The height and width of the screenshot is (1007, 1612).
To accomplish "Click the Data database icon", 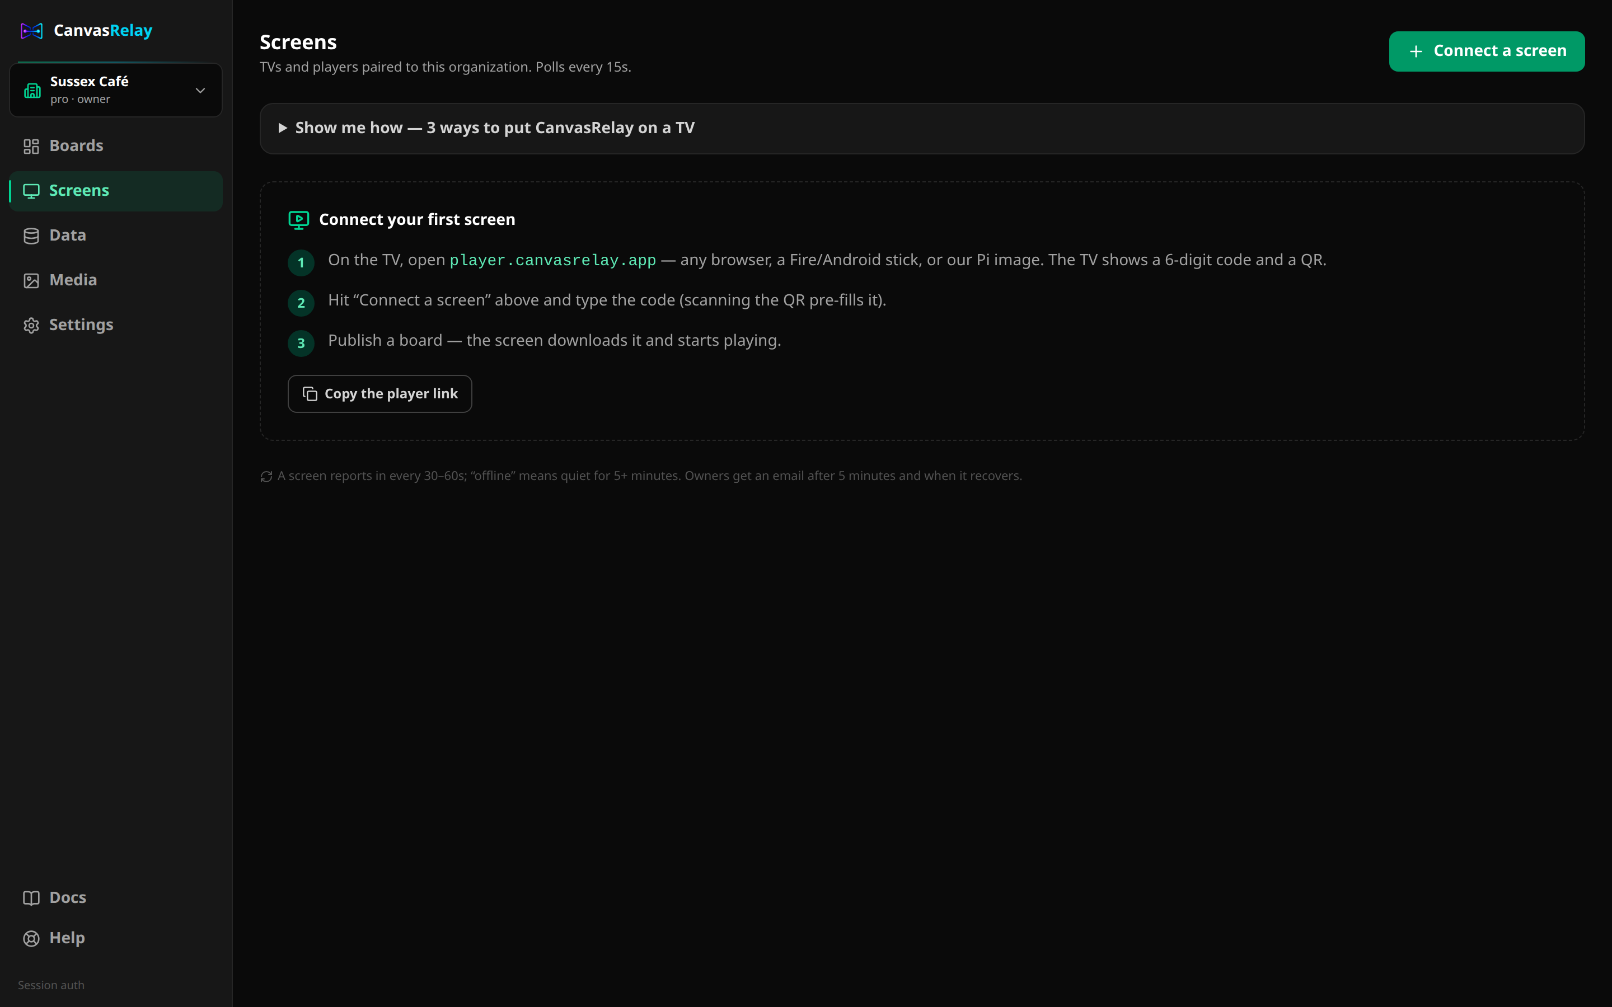I will pos(31,236).
